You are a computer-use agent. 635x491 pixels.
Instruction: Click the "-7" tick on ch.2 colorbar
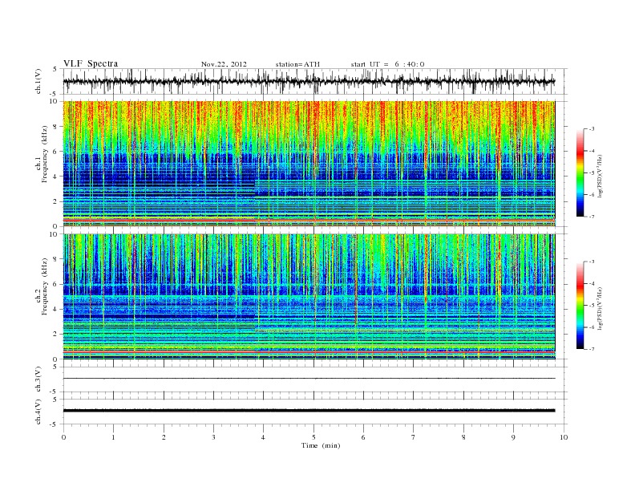(x=592, y=349)
